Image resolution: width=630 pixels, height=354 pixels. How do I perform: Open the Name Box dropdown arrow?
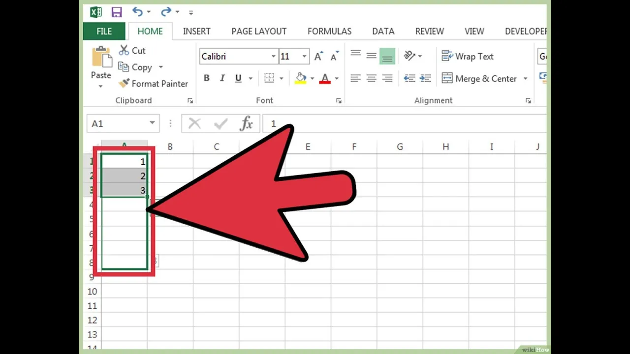[x=153, y=123]
